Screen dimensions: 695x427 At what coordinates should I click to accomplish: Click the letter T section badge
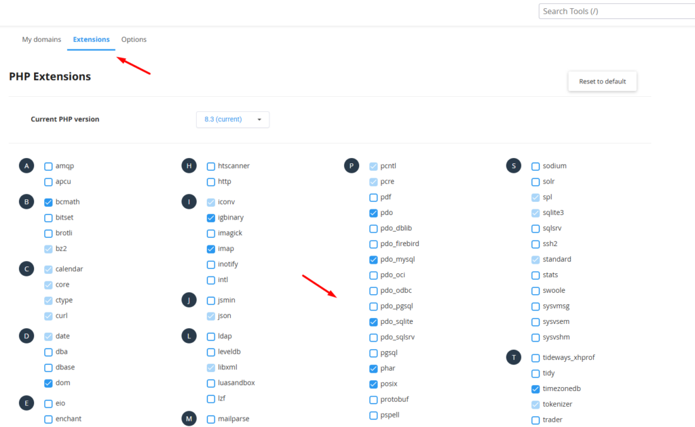pyautogui.click(x=514, y=357)
